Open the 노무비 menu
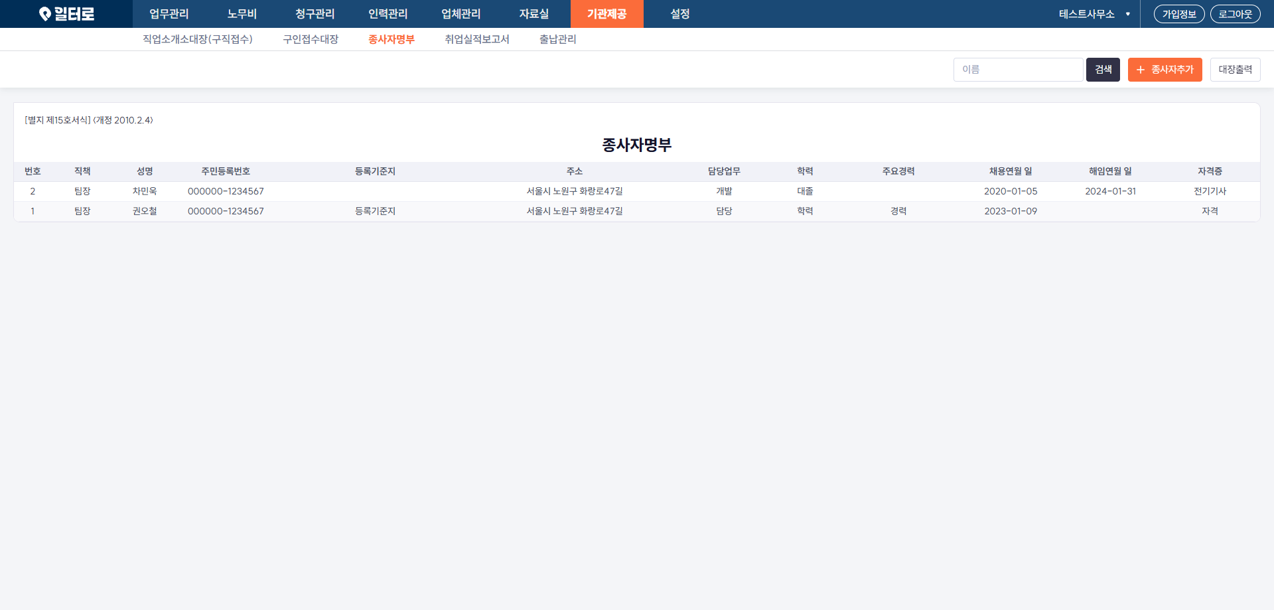This screenshot has height=610, width=1274. (242, 14)
